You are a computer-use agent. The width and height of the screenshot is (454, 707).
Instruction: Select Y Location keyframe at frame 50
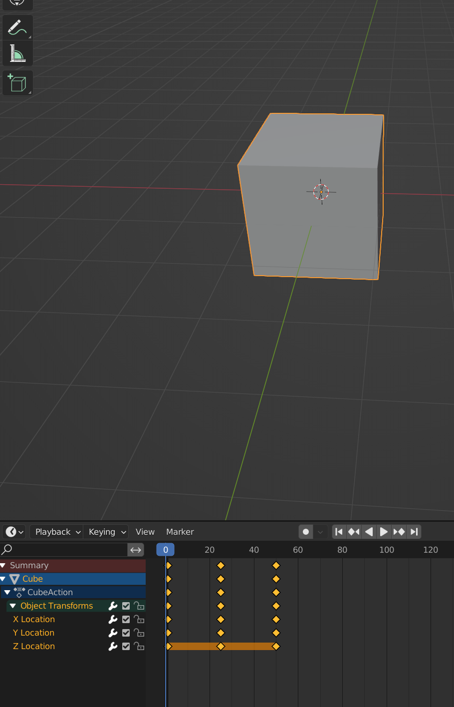pyautogui.click(x=276, y=633)
